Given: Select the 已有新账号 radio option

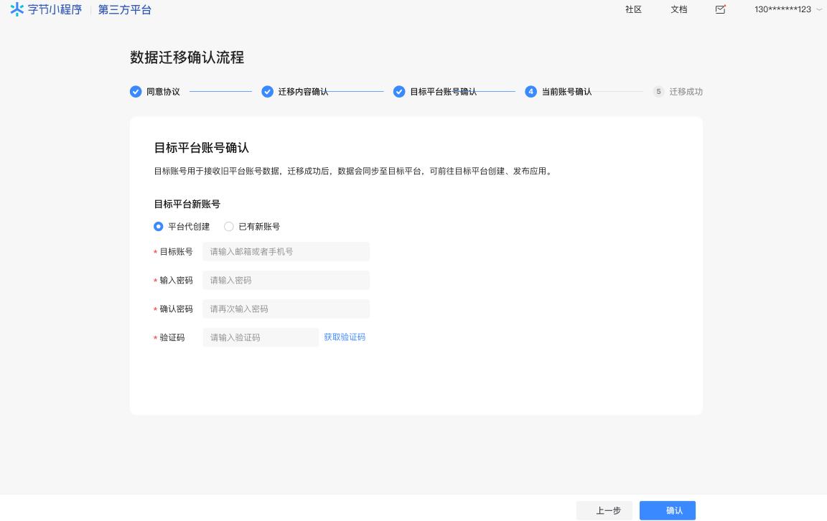Looking at the screenshot, I should tap(229, 227).
